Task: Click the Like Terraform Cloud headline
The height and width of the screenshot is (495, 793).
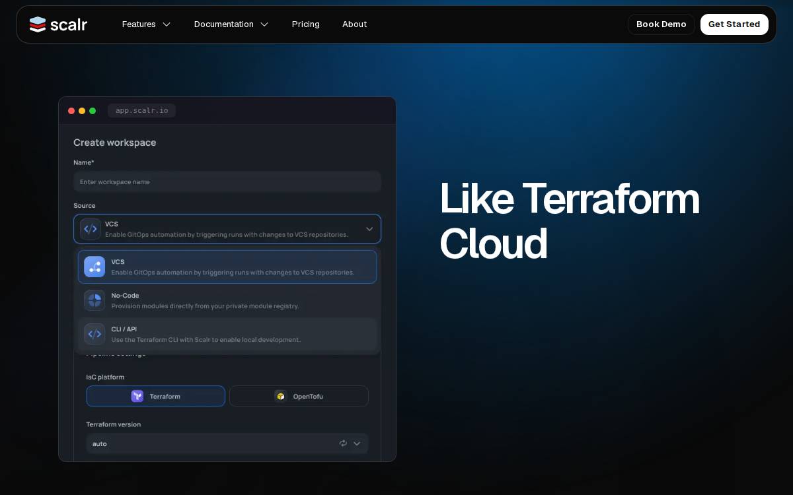Action: point(570,221)
